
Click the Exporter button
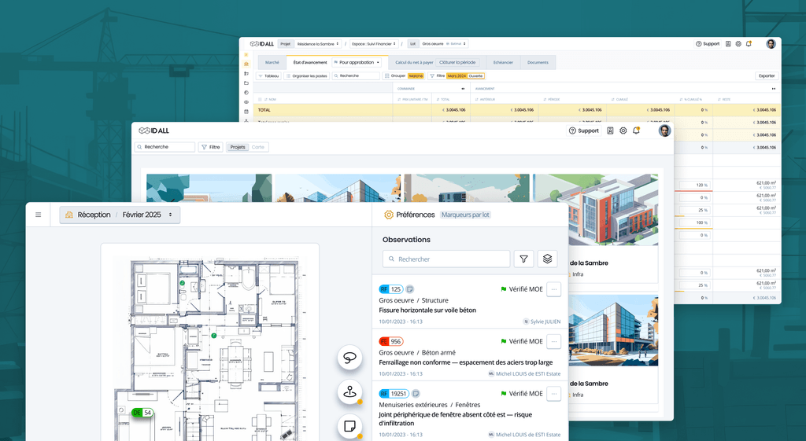tap(767, 76)
